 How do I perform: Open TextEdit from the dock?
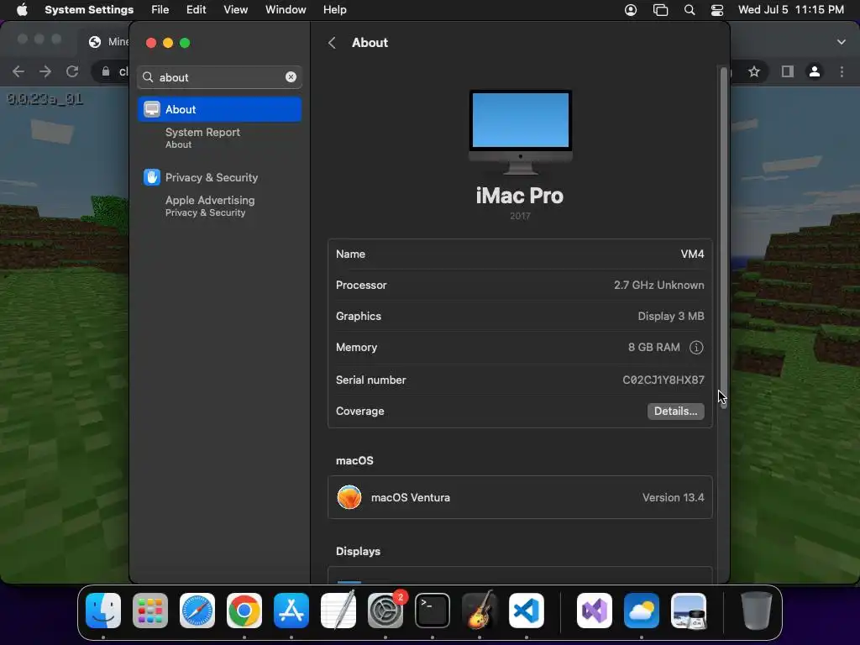tap(338, 611)
